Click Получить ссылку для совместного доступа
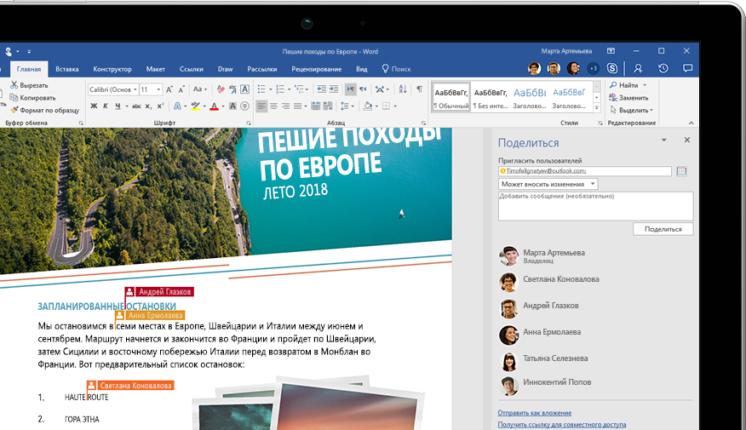The image size is (746, 430). point(562,424)
